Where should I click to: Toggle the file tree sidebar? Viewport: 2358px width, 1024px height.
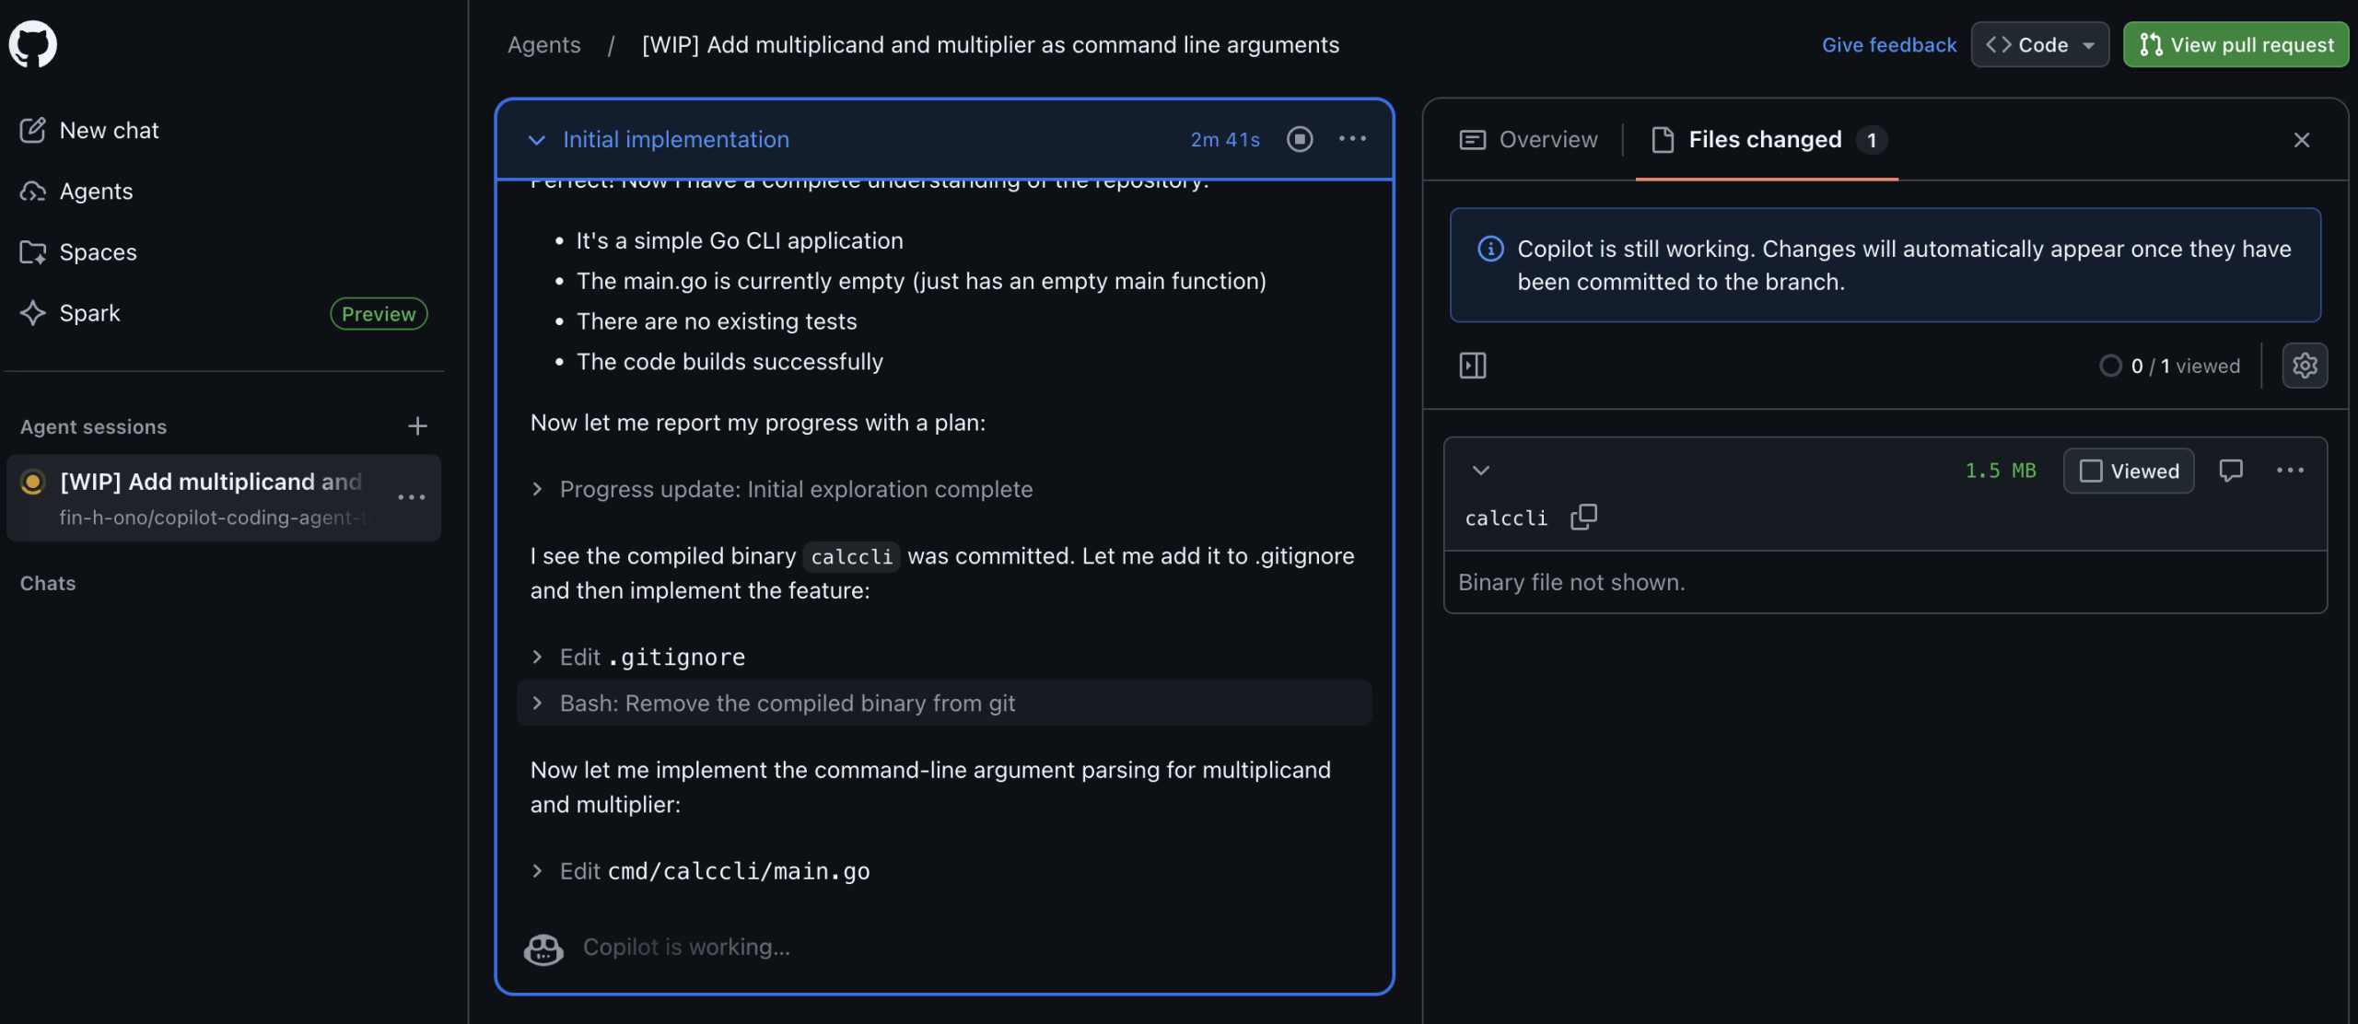point(1473,366)
